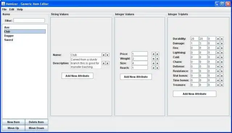
Task: Click the 'e' edit button for Price
Action: point(153,54)
